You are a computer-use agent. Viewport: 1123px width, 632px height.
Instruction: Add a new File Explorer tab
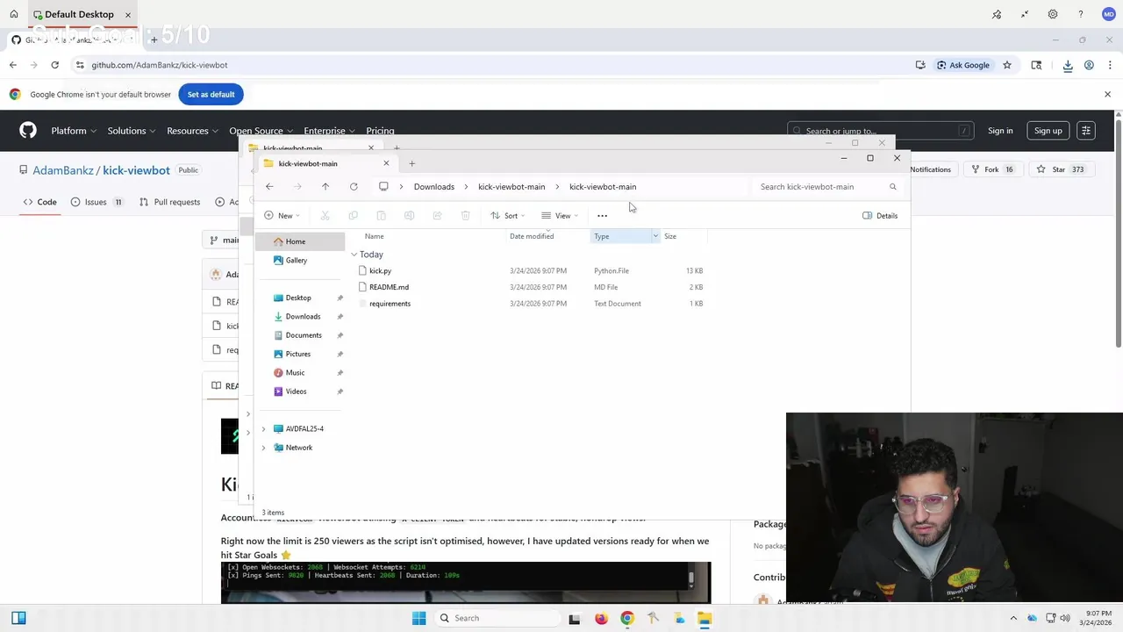click(411, 163)
